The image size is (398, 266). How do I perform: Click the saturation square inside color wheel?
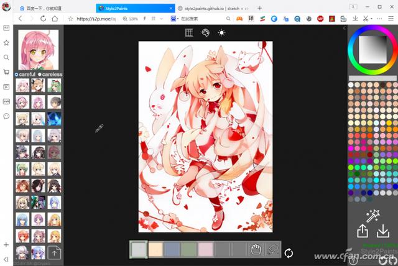tap(373, 50)
